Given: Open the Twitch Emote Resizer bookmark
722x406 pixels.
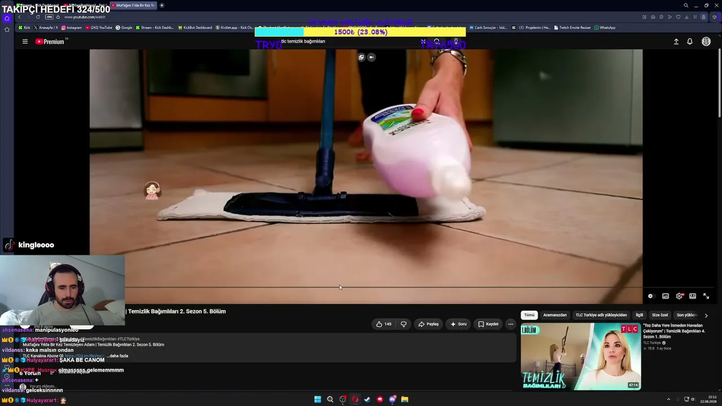Looking at the screenshot, I should click(573, 28).
